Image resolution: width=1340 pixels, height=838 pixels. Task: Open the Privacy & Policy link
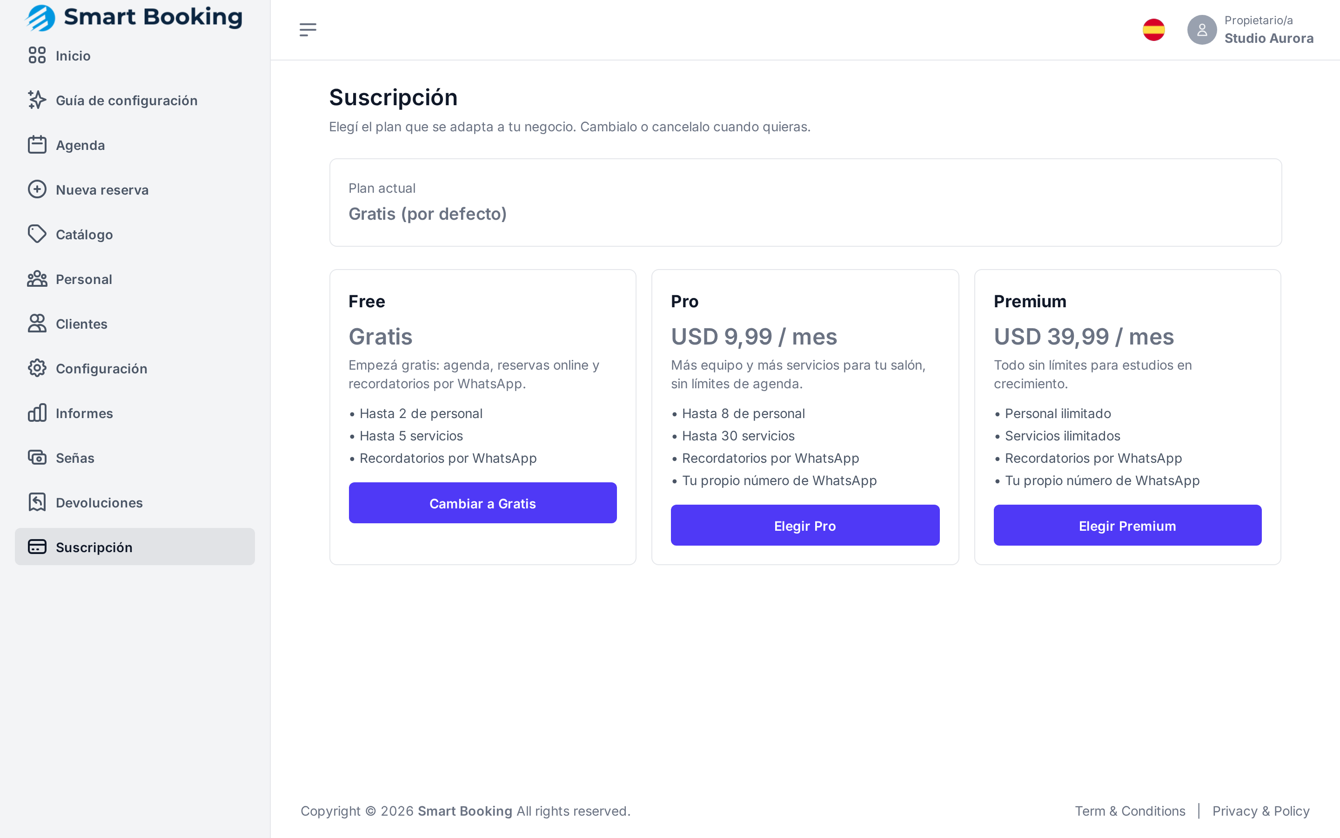[1261, 811]
